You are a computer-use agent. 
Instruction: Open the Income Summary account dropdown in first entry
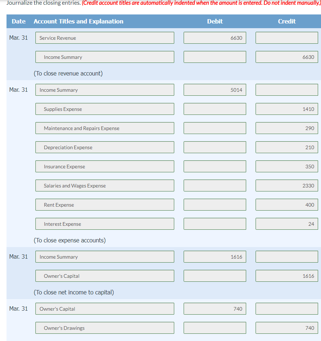[x=104, y=57]
